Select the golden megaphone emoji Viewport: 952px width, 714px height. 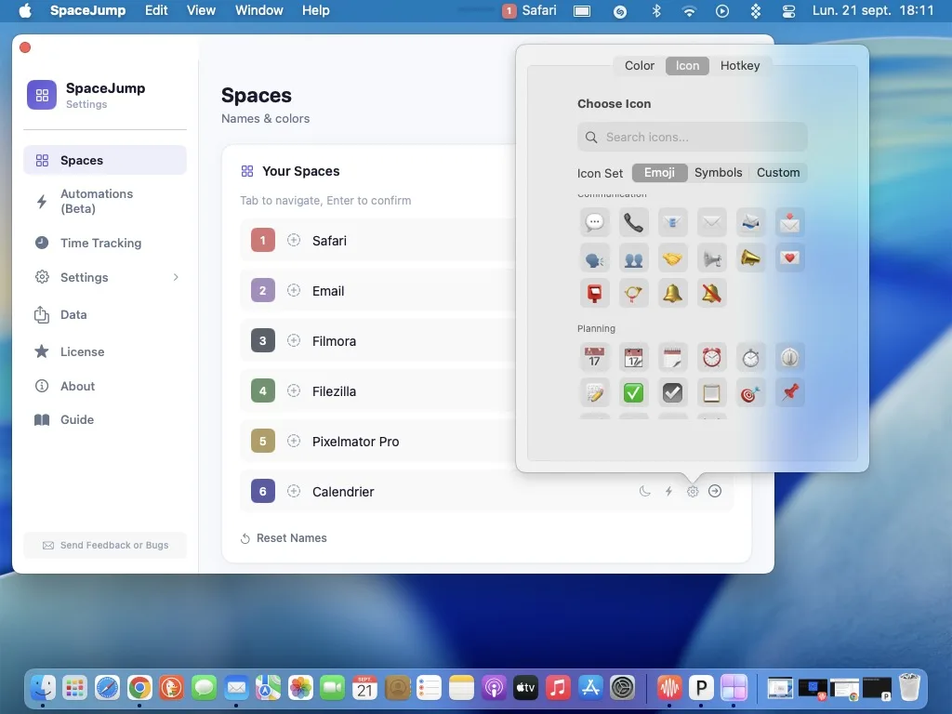pyautogui.click(x=750, y=258)
